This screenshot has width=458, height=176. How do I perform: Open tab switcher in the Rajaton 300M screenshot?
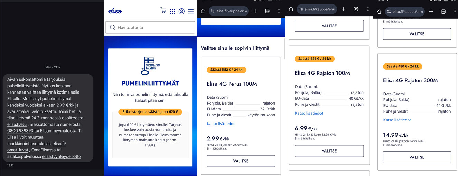click(443, 12)
